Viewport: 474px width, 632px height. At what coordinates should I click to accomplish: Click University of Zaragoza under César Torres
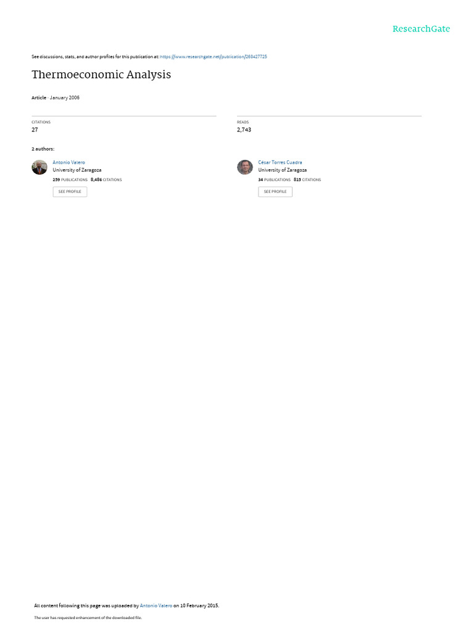pos(282,170)
